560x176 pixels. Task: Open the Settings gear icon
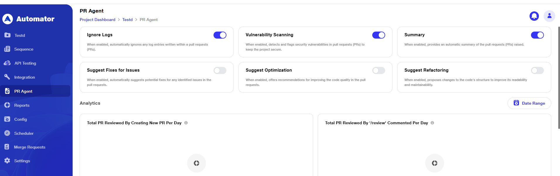click(x=7, y=161)
